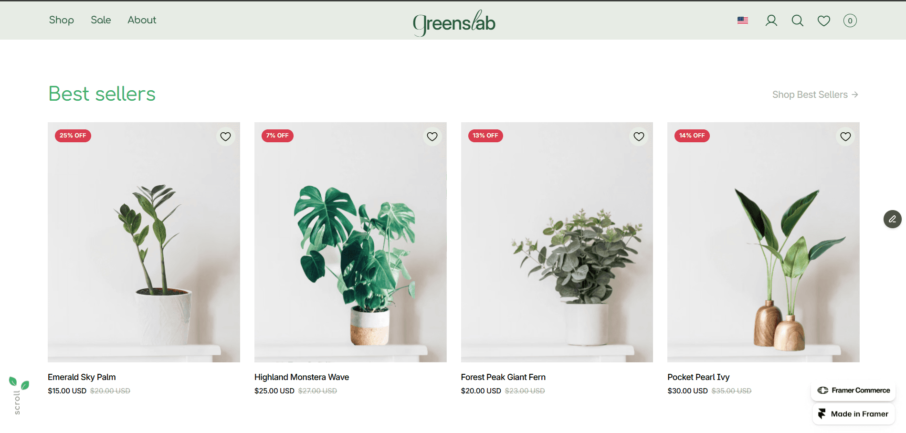Open the wishlist heart in header
This screenshot has width=906, height=433.
[824, 21]
